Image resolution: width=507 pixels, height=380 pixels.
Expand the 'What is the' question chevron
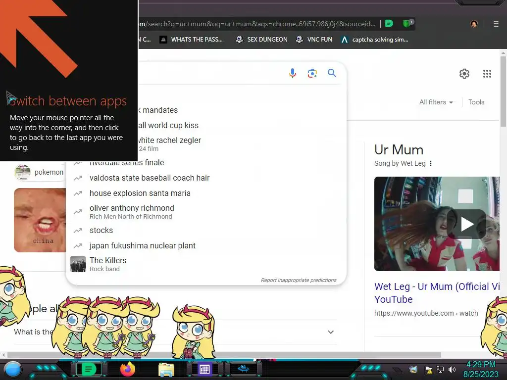[330, 332]
